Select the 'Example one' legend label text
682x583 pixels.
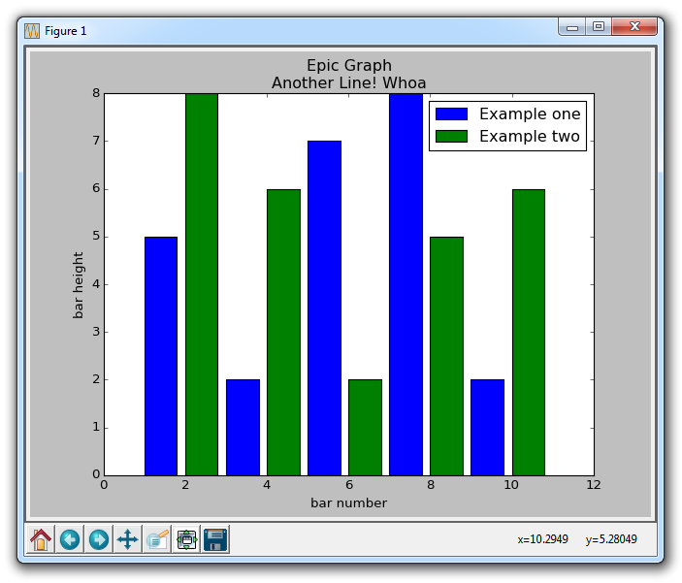(530, 113)
